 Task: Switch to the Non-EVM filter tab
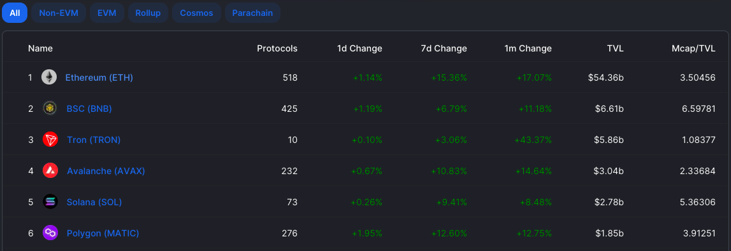tap(59, 13)
